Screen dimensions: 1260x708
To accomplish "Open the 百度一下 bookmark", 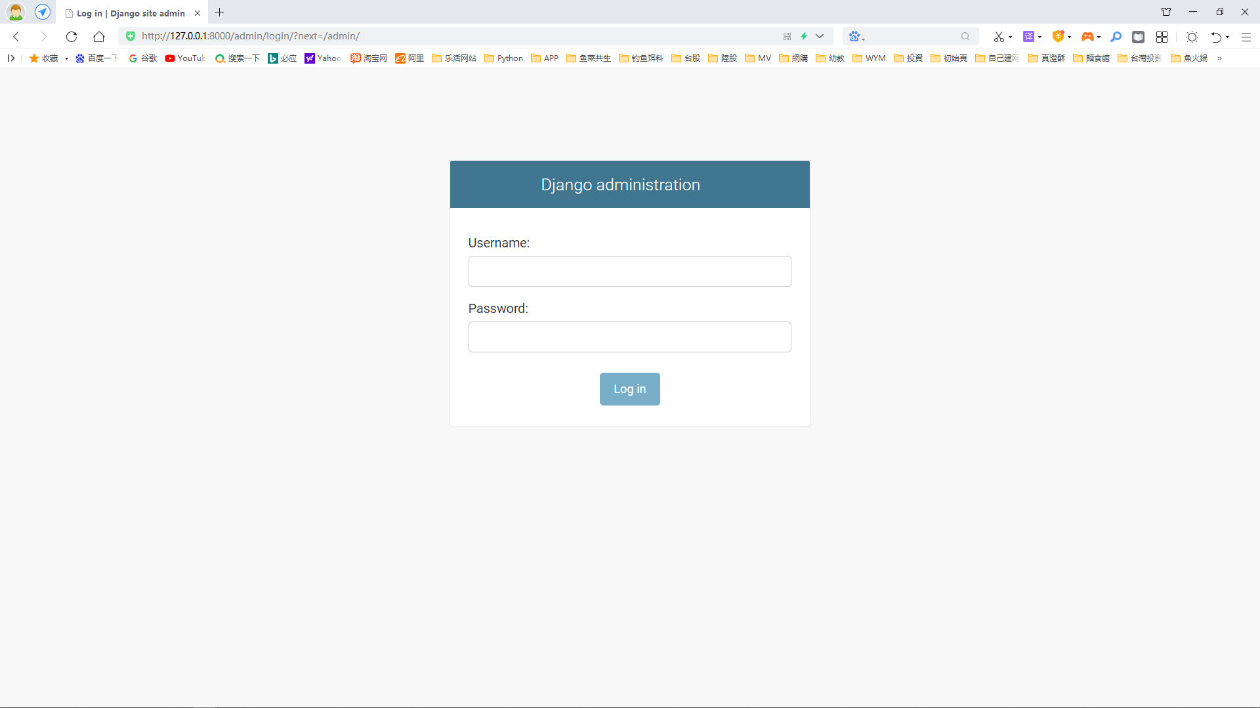I will 96,58.
